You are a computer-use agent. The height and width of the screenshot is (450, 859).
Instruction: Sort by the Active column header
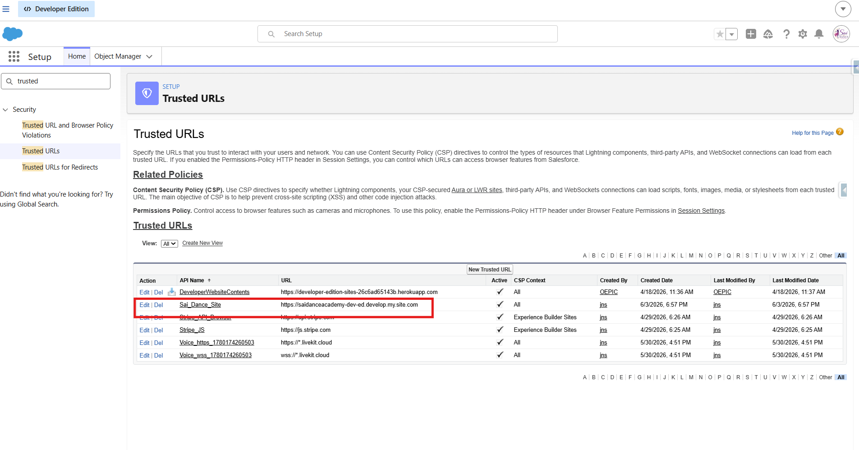pos(499,280)
